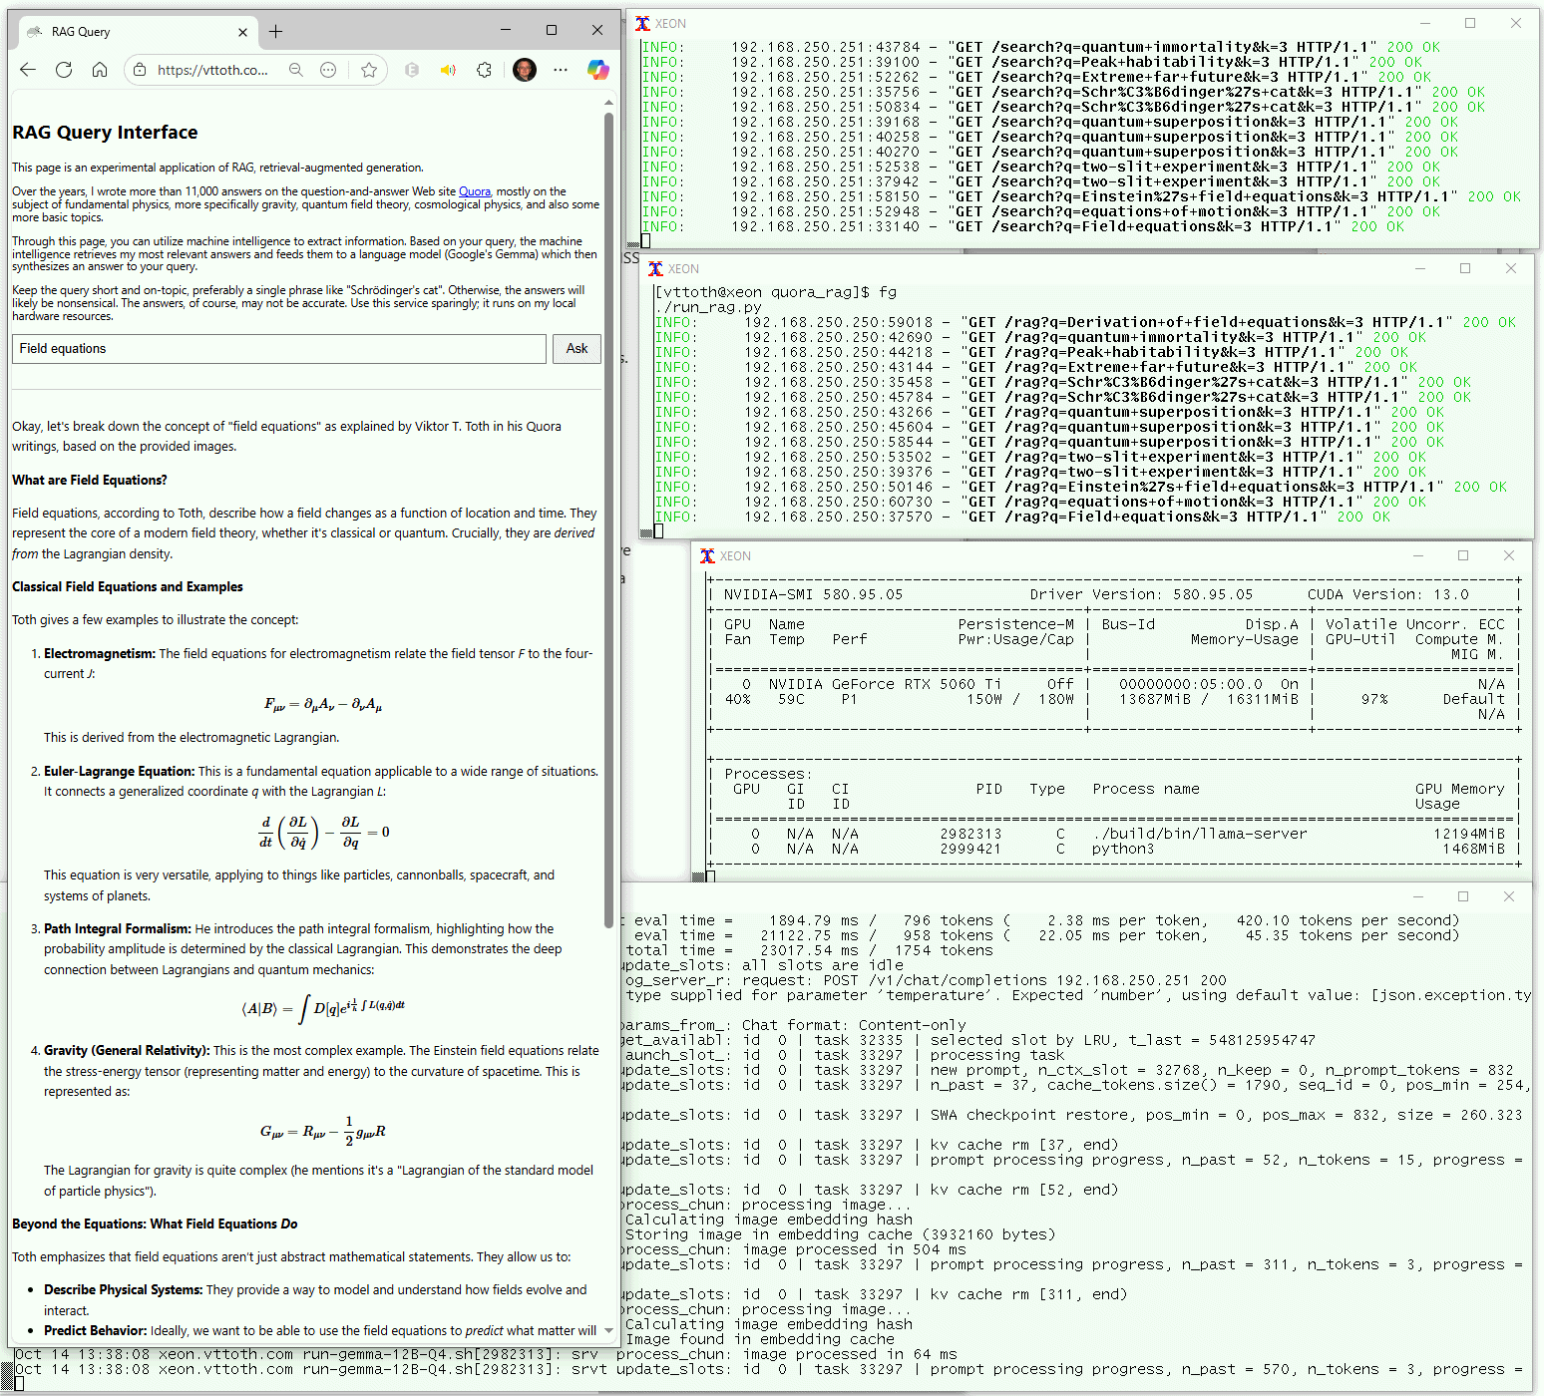Add this page to favorites
Image resolution: width=1544 pixels, height=1396 pixels.
point(369,70)
